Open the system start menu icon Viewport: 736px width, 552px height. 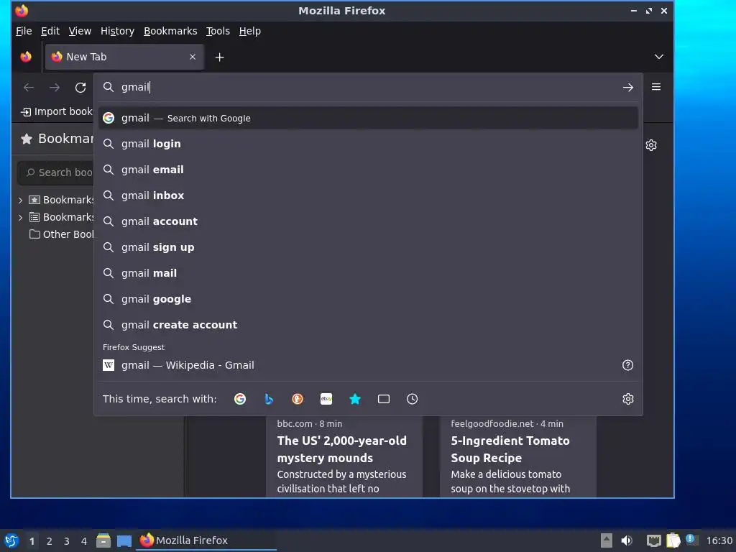pyautogui.click(x=11, y=540)
